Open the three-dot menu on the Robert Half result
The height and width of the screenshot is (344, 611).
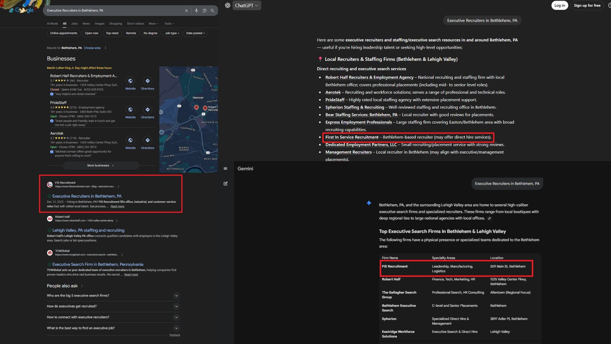coord(117,221)
